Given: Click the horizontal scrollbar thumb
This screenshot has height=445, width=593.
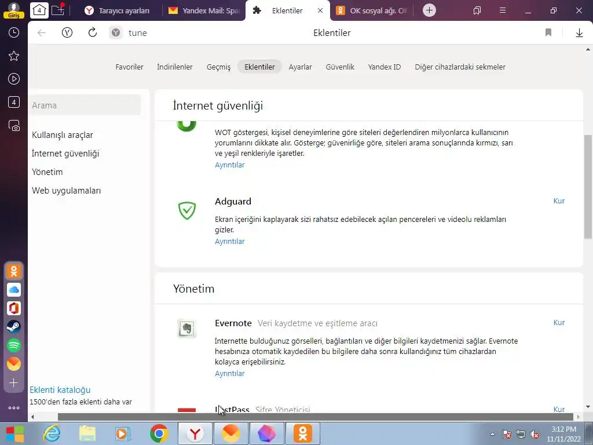Looking at the screenshot, I should pyautogui.click(x=316, y=417).
